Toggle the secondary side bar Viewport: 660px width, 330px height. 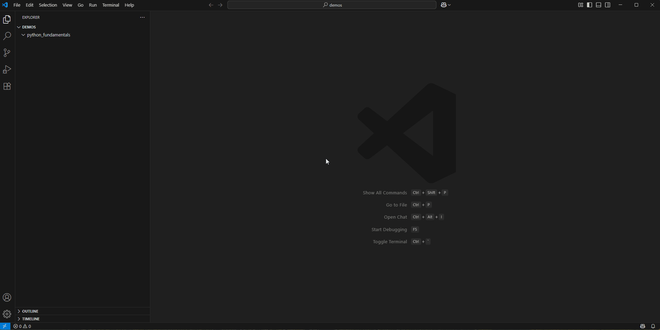(x=608, y=5)
